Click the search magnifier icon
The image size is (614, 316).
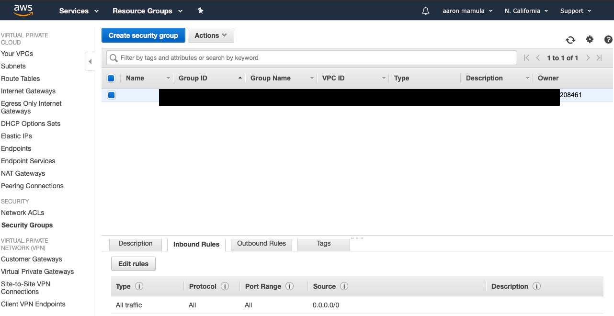point(114,58)
